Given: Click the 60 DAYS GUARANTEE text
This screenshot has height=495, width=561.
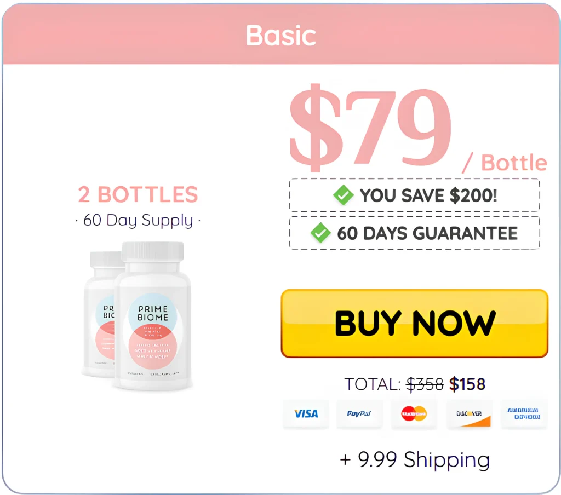Looking at the screenshot, I should coord(427,233).
